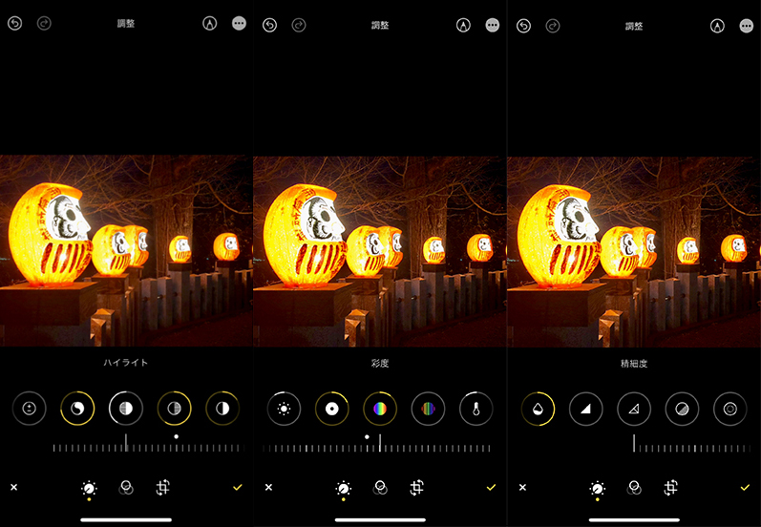Screen dimensions: 761x527
Task: Confirm edits with yellow checkmark in ハイライト screen
Action: point(238,487)
